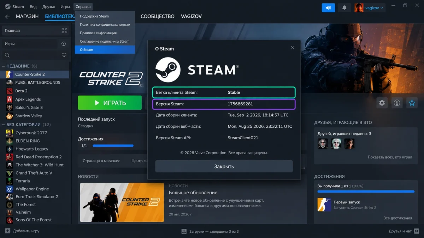424x238 pixels.
Task: Switch to the МАГАЗИН tab
Action: click(x=27, y=17)
